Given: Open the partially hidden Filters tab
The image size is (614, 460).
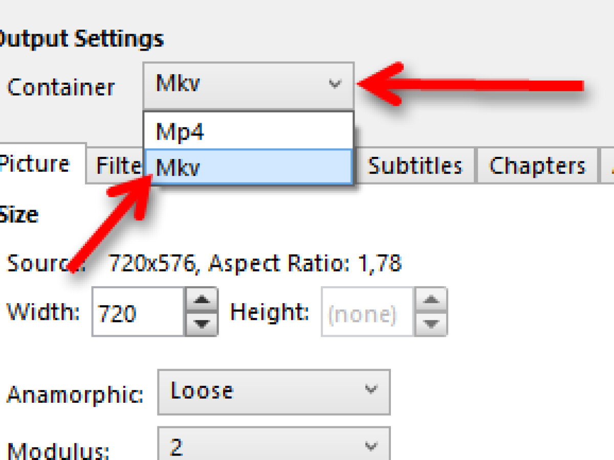Looking at the screenshot, I should click(x=119, y=166).
